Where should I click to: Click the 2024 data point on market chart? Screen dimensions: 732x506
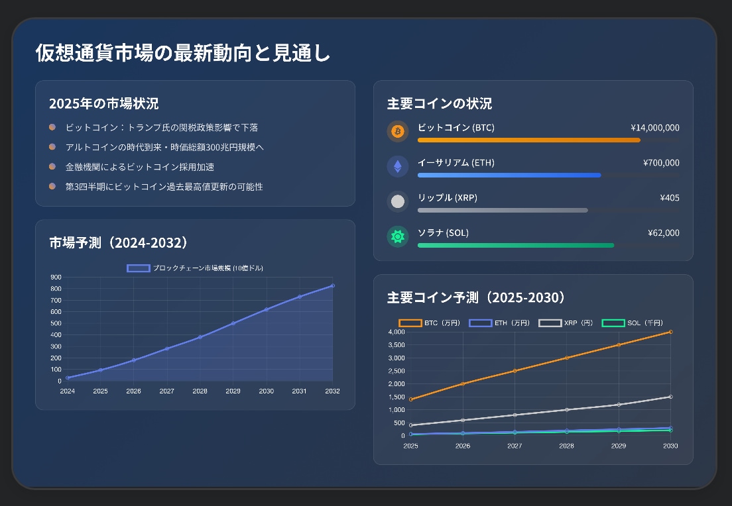pyautogui.click(x=67, y=378)
